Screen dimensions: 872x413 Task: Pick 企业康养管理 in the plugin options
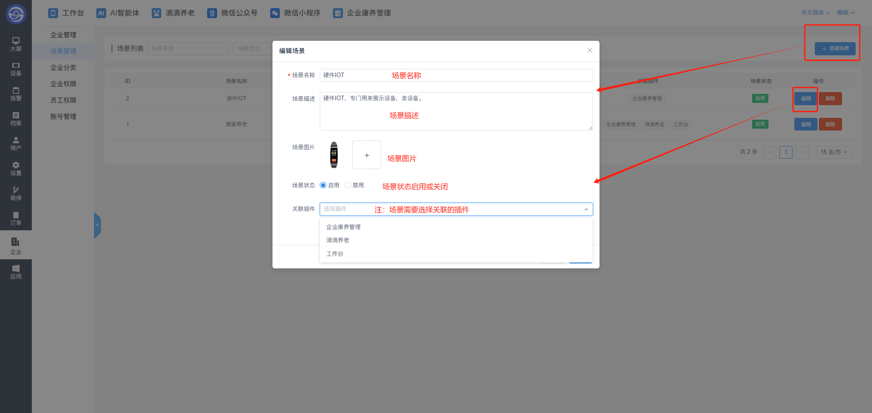343,227
